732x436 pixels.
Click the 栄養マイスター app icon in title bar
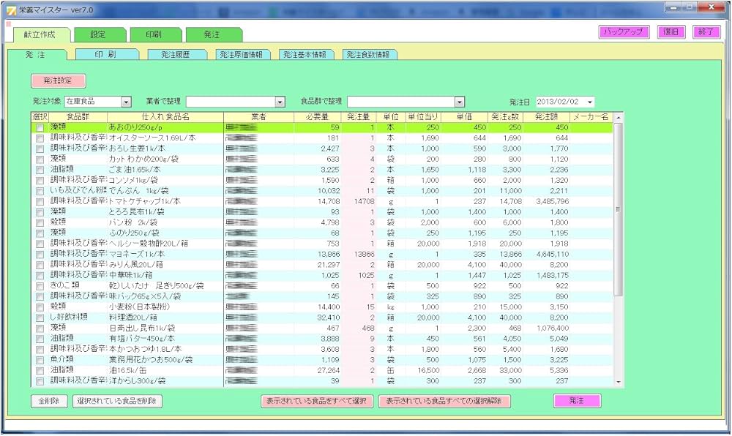click(10, 8)
